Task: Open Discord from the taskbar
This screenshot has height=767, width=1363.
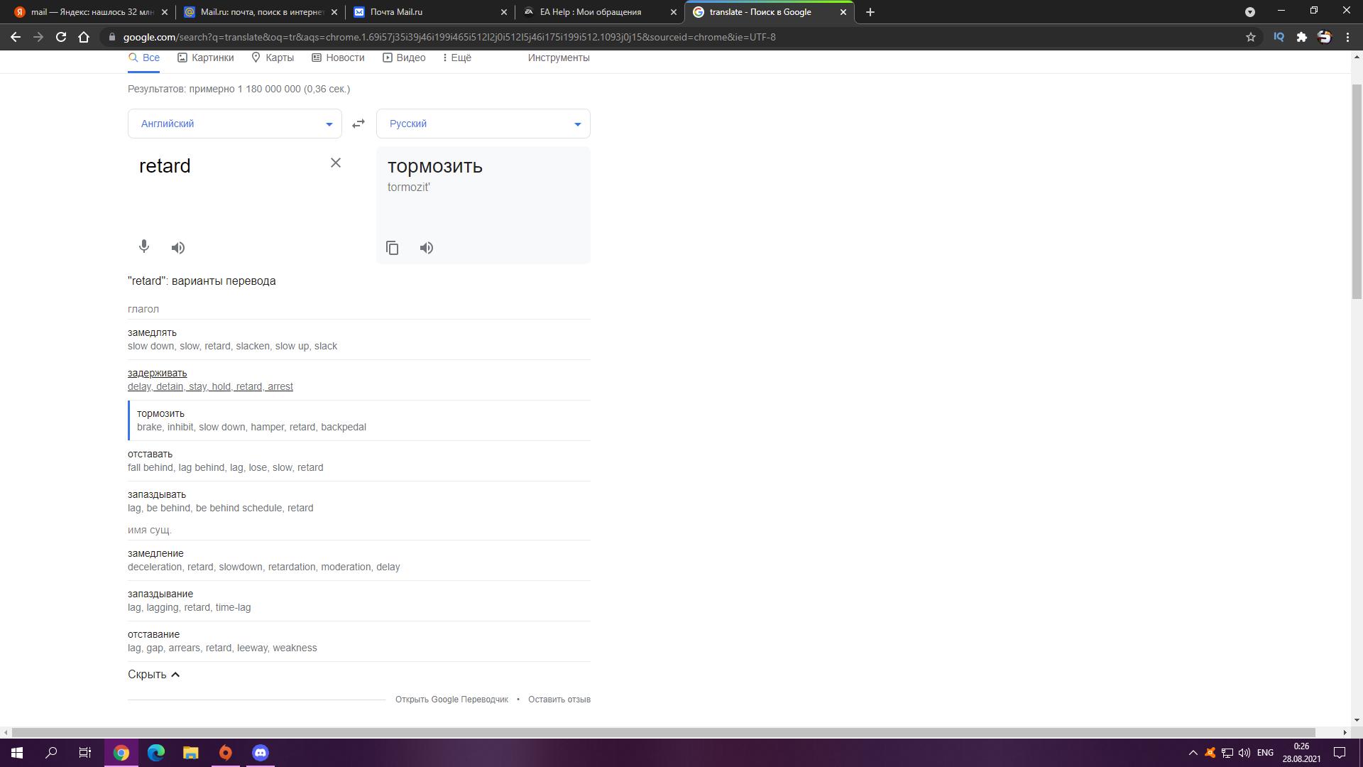Action: click(261, 753)
